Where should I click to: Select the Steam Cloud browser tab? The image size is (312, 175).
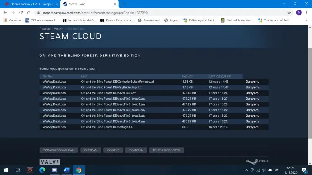pos(90,4)
